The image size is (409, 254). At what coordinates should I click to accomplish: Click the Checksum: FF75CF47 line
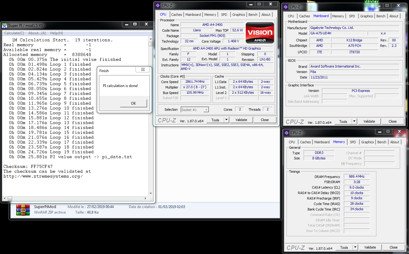click(x=28, y=166)
